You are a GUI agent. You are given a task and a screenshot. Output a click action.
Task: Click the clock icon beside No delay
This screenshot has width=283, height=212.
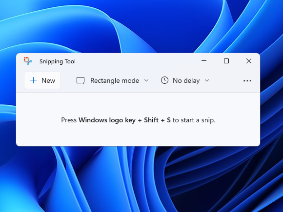pyautogui.click(x=164, y=80)
